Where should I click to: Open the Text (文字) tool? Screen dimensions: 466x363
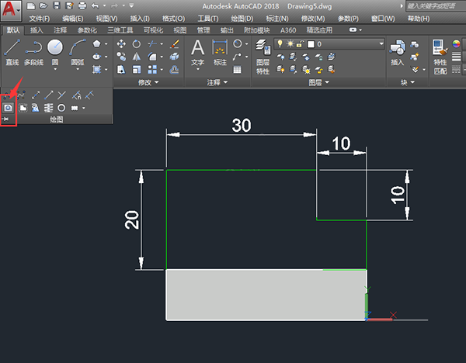tap(197, 54)
